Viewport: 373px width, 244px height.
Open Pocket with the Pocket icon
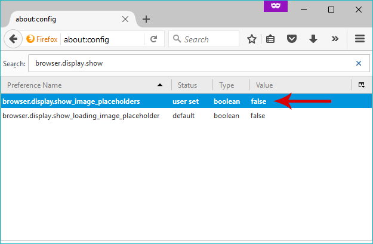tap(292, 39)
